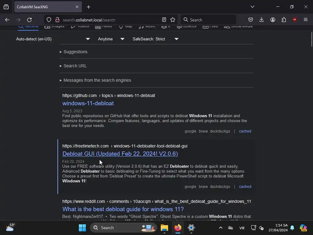Open weather widget showing 53°
313x235 pixels.
tap(10, 227)
